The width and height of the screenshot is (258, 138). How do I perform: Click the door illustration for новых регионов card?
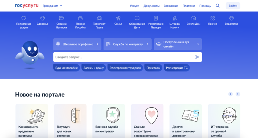click(76, 115)
